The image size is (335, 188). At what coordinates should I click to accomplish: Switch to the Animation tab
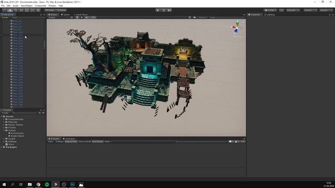click(69, 139)
